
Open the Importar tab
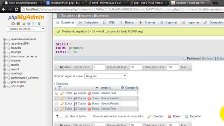(x=190, y=22)
